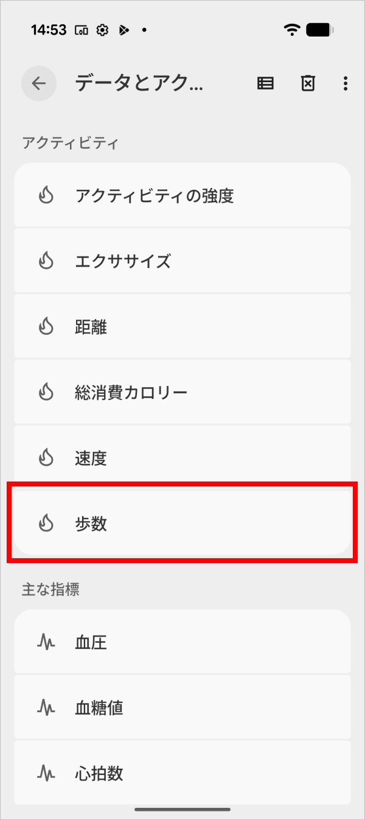Tap the bottom navigation gesture handle
Viewport: 365px width, 820px height.
point(182,809)
